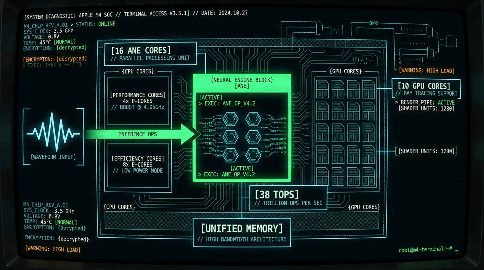Select the orange ENCRYPTON: {decrypted} line
The width and height of the screenshot is (484, 270).
point(55,59)
